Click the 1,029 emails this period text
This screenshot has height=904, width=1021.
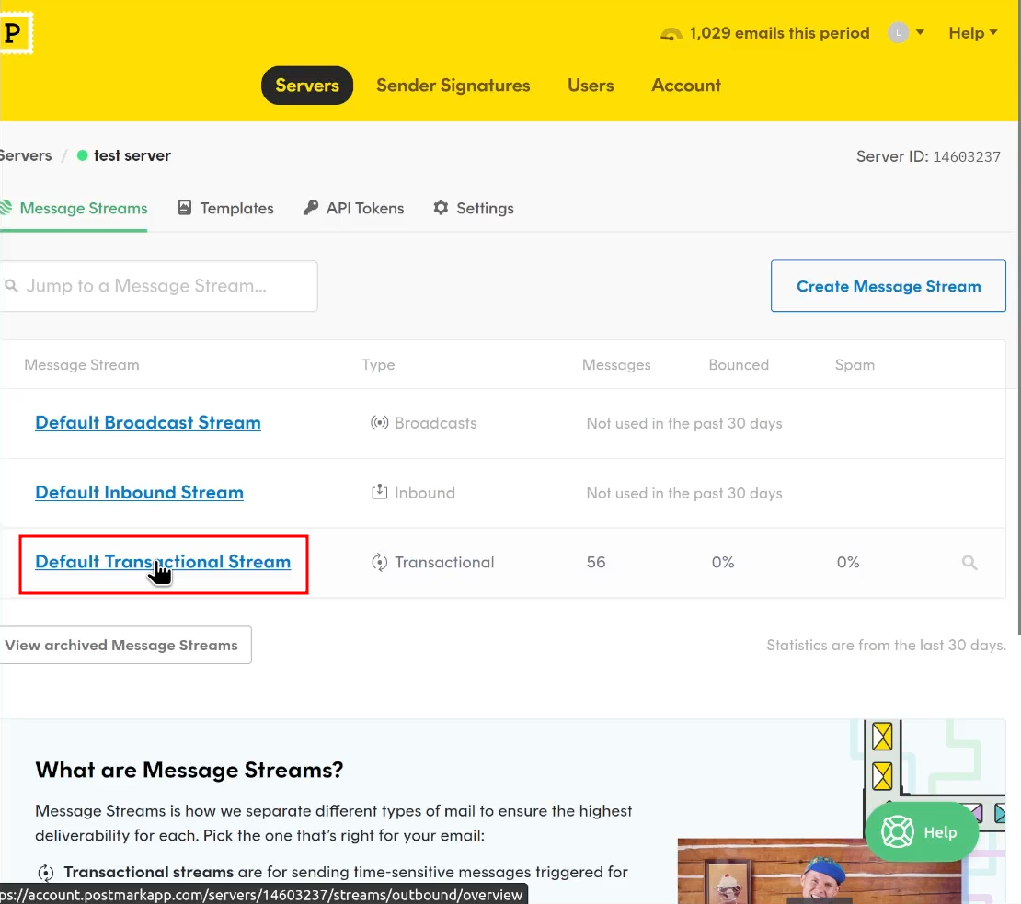pyautogui.click(x=779, y=33)
